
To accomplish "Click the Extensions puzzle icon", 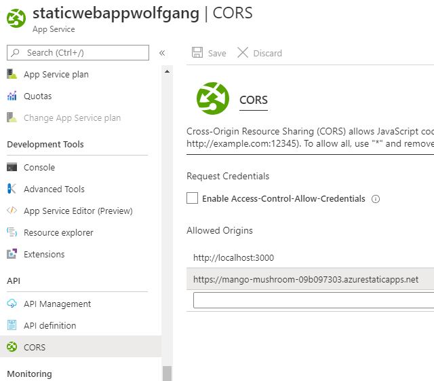I will click(x=12, y=254).
